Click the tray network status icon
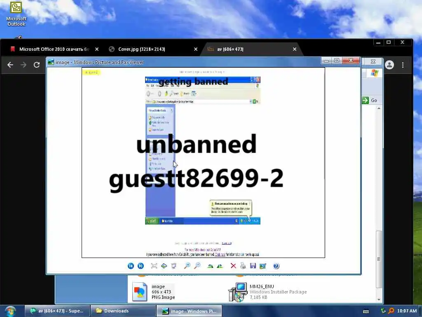 click(x=383, y=311)
